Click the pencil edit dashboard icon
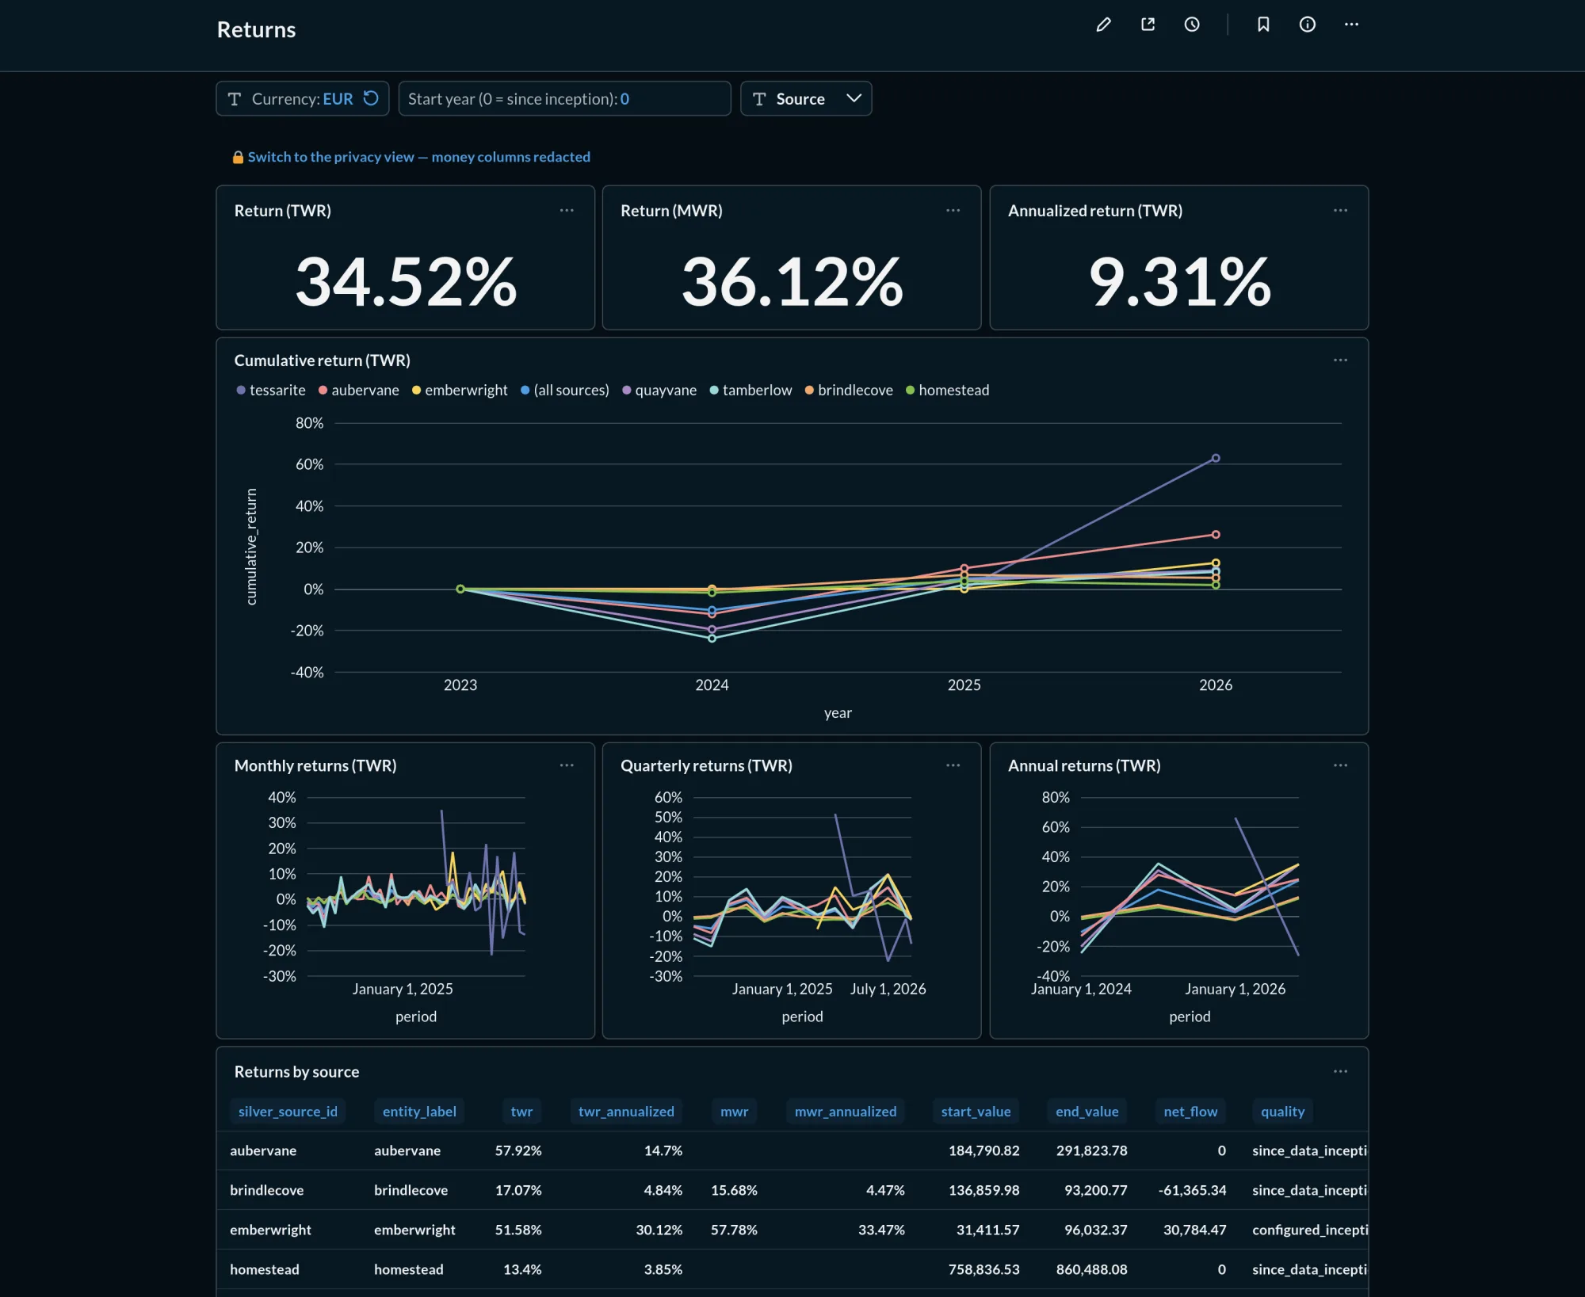This screenshot has height=1297, width=1585. click(x=1103, y=25)
